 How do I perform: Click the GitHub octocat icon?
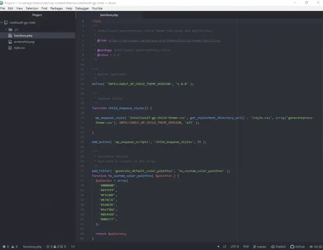[x=292, y=247]
